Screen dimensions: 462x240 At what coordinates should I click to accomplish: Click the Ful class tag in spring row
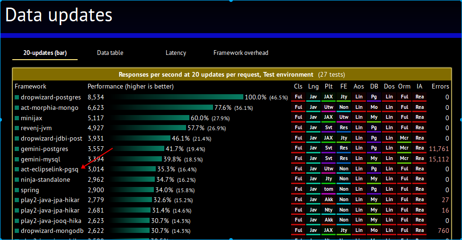pos(298,189)
